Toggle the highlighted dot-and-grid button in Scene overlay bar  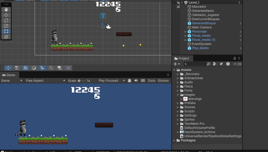(42, 68)
